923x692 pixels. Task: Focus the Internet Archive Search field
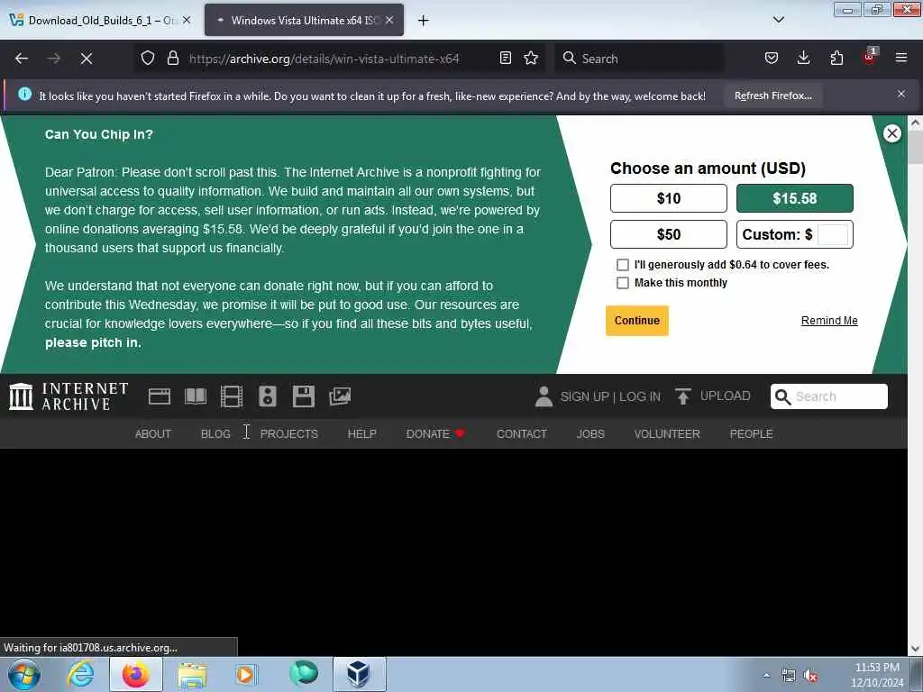[829, 396]
